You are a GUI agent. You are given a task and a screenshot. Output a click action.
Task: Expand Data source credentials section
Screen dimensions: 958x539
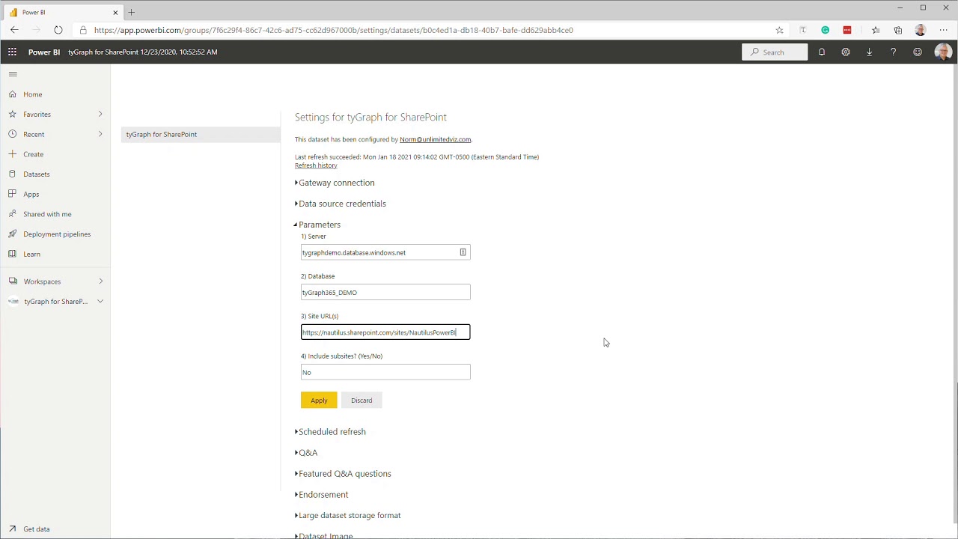pyautogui.click(x=341, y=204)
